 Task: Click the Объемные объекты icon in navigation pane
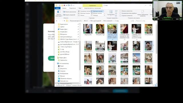[59, 79]
